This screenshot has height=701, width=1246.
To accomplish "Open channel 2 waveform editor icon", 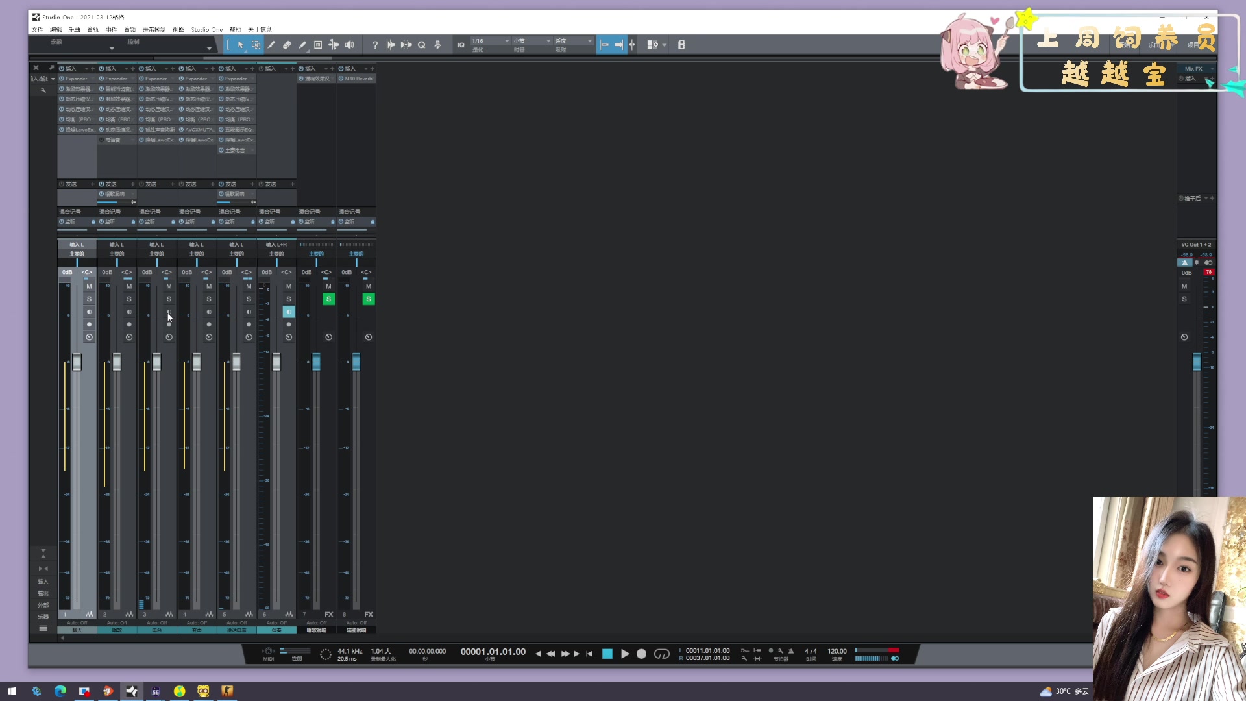I will (129, 614).
